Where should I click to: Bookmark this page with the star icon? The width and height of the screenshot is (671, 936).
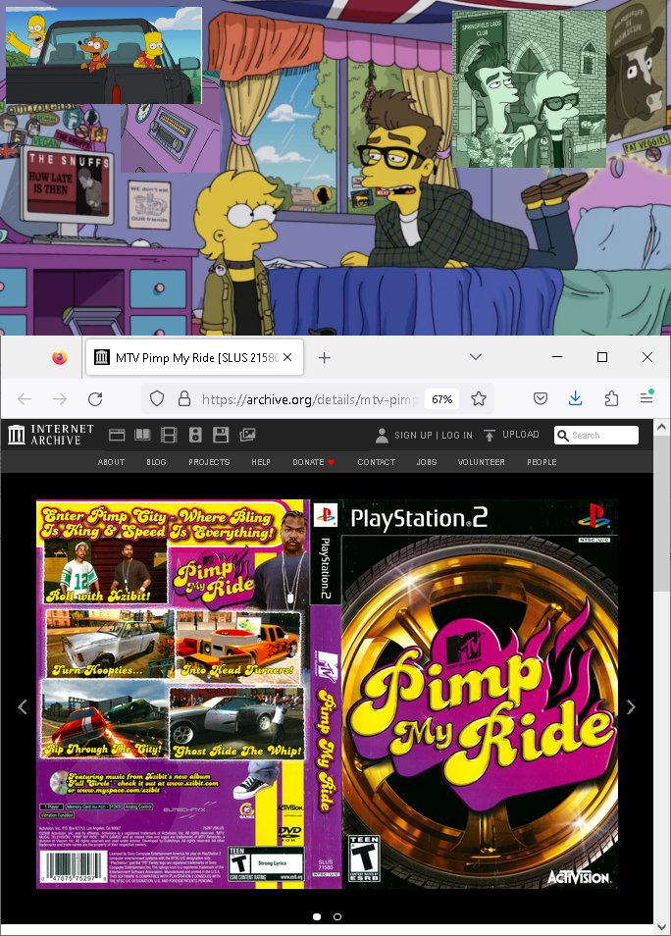coord(479,399)
